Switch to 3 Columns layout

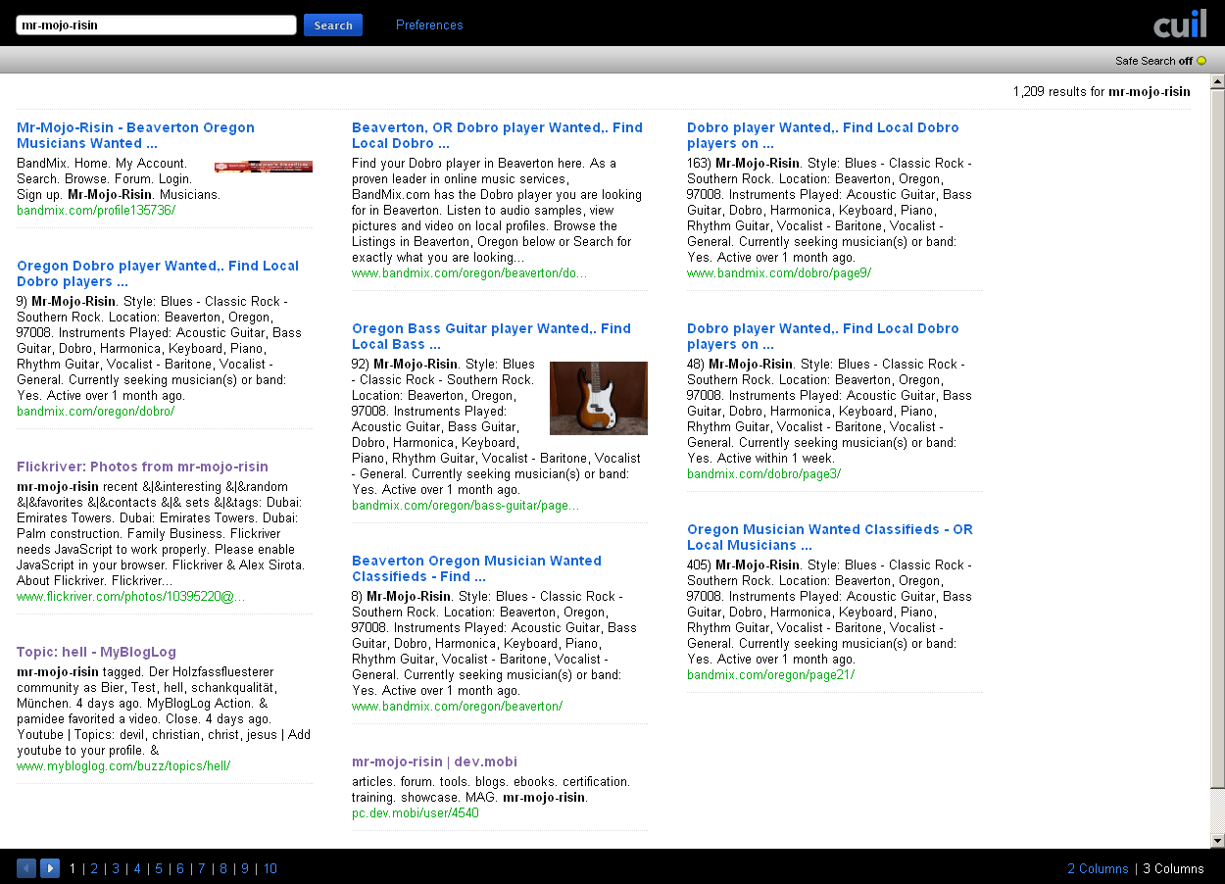pos(1173,868)
